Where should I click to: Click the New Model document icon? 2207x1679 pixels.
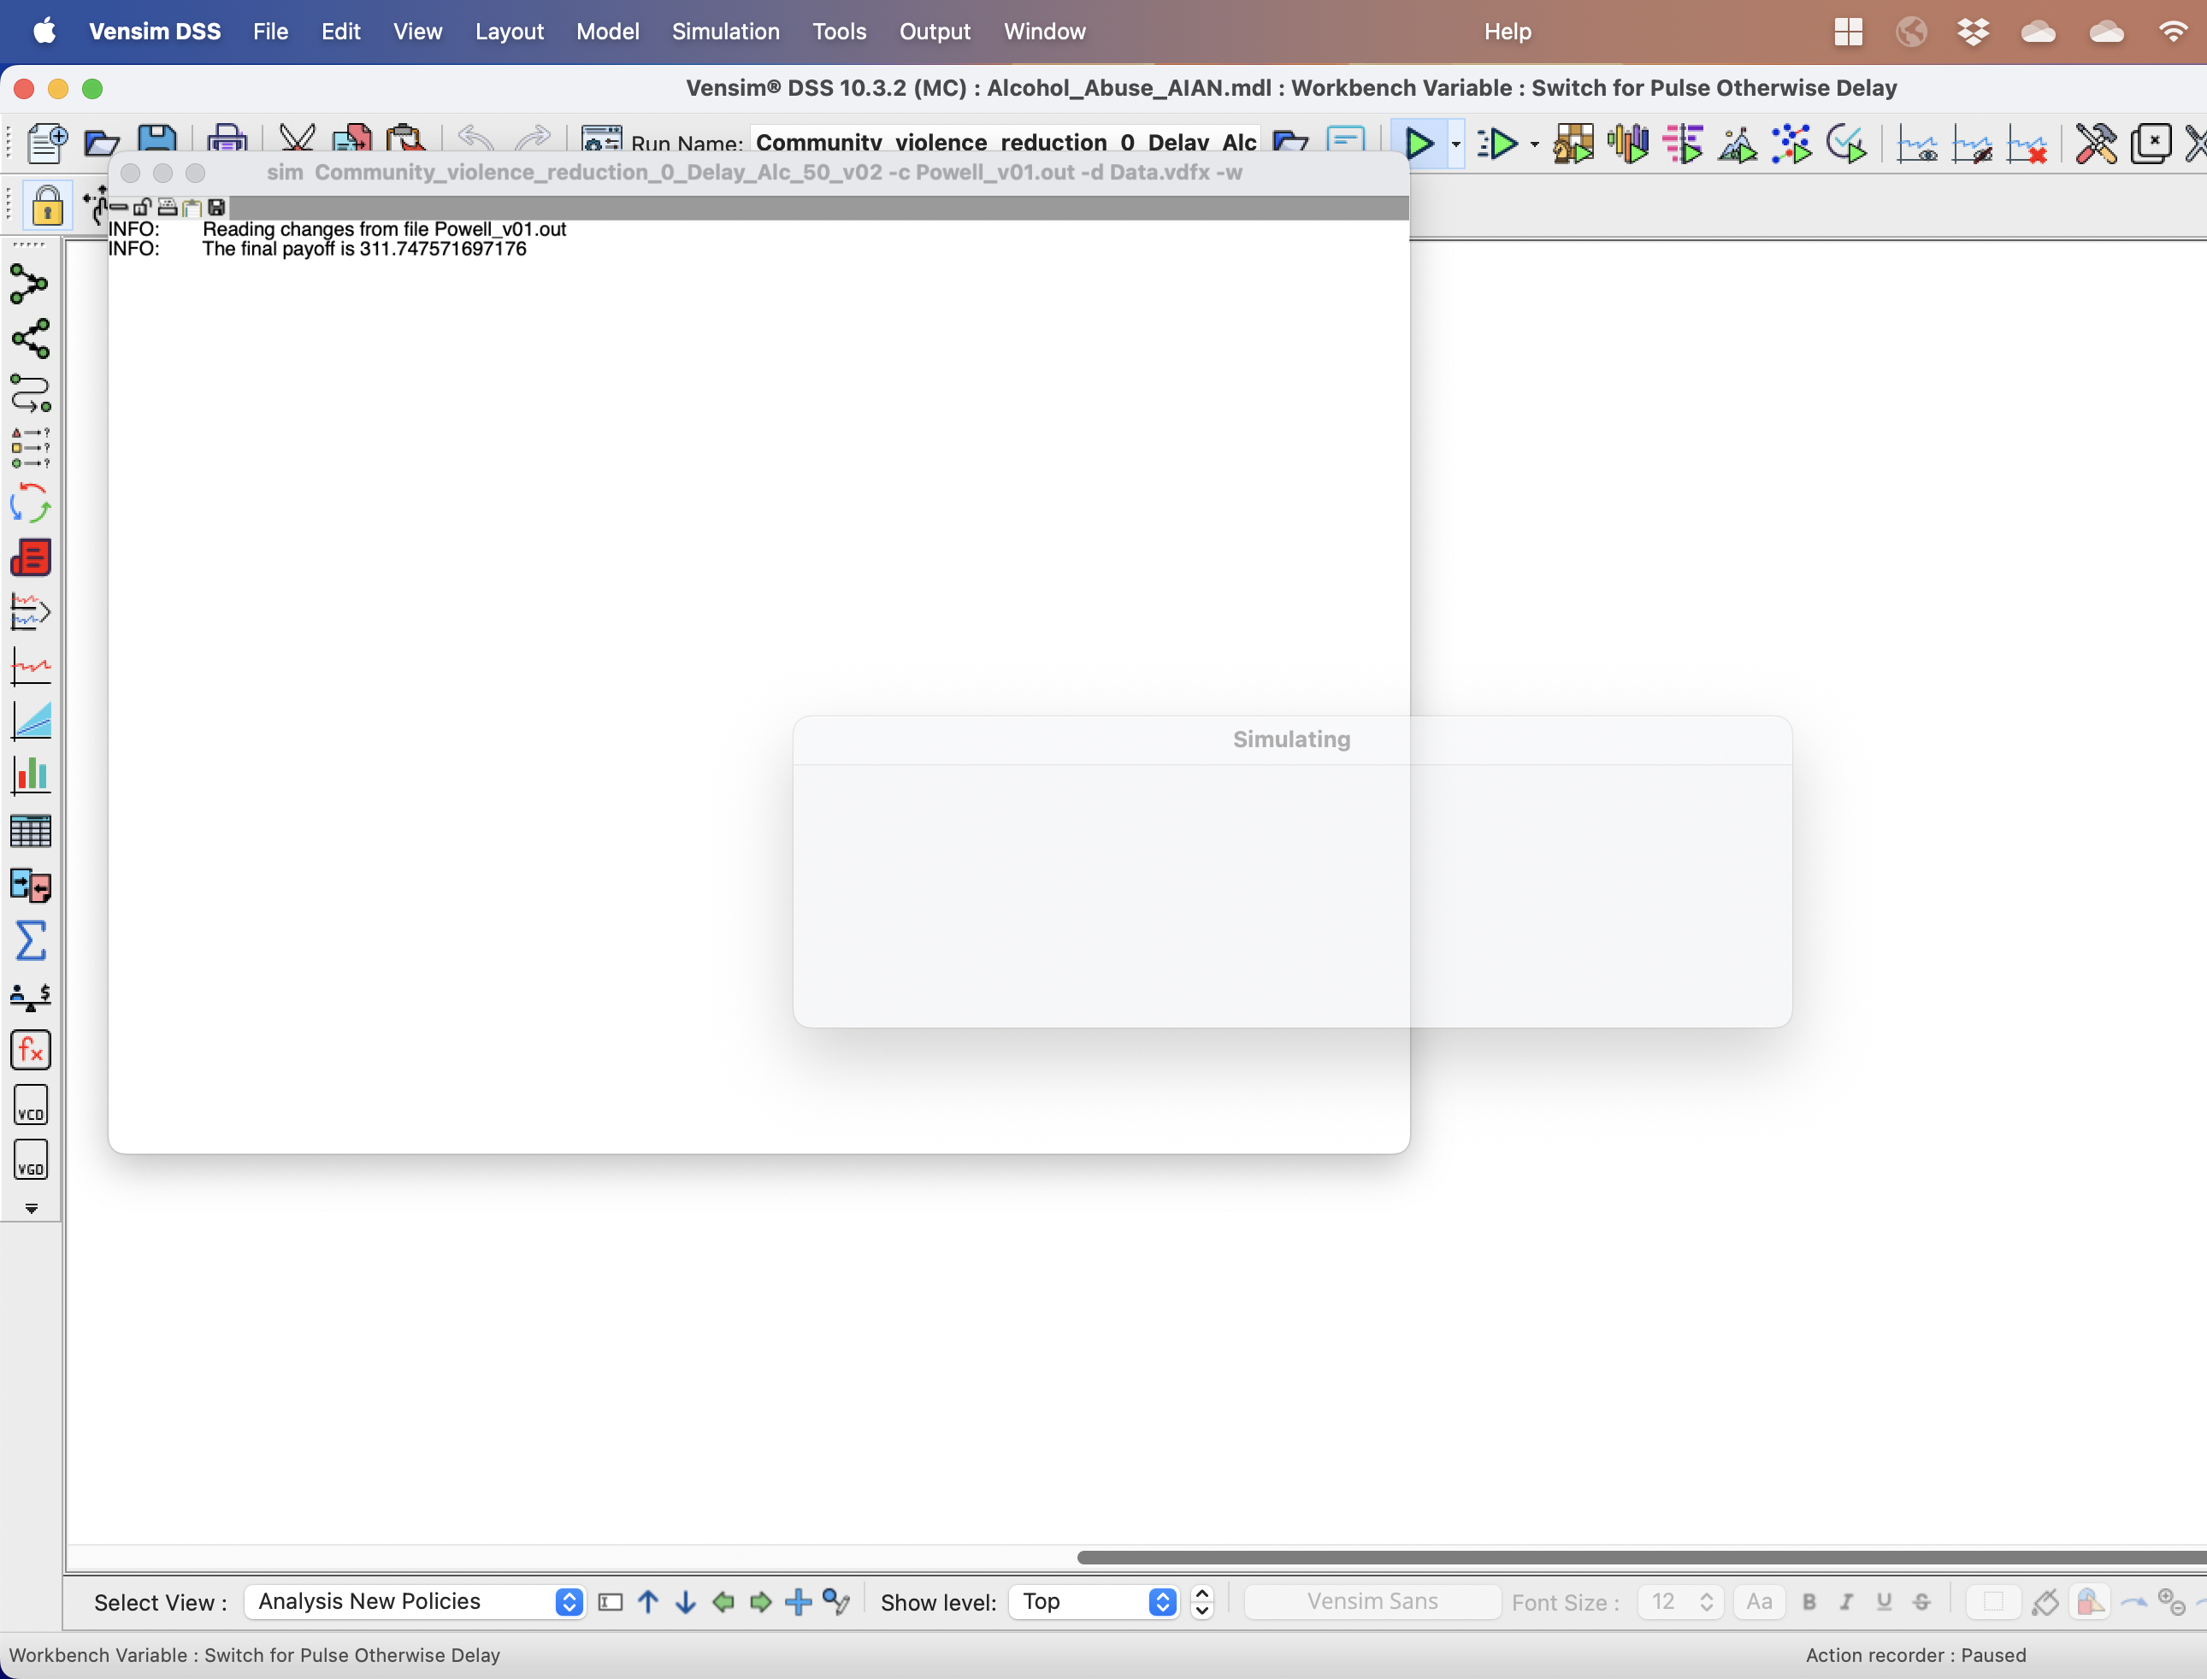pos(46,143)
